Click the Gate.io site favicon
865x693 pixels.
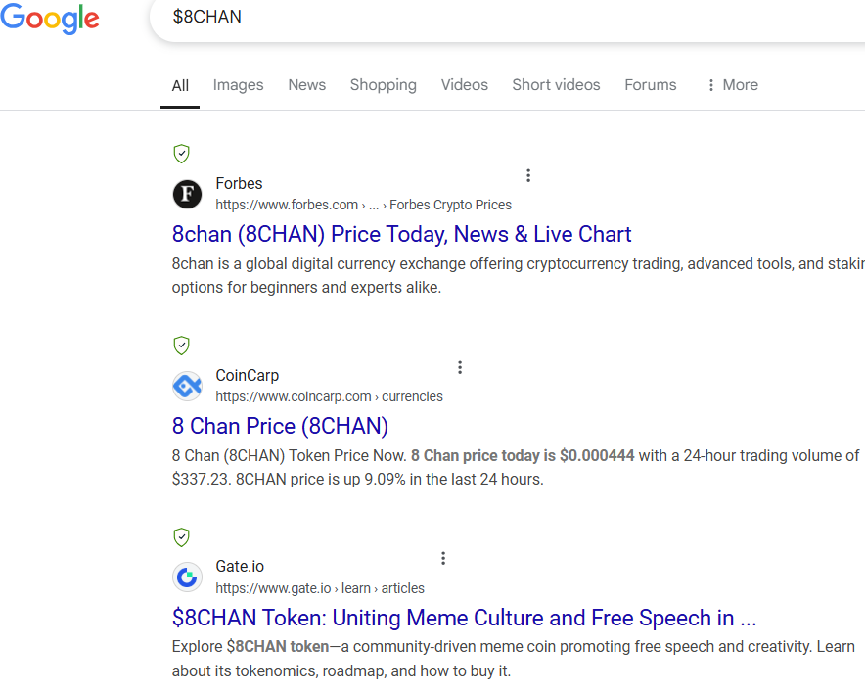click(x=188, y=577)
